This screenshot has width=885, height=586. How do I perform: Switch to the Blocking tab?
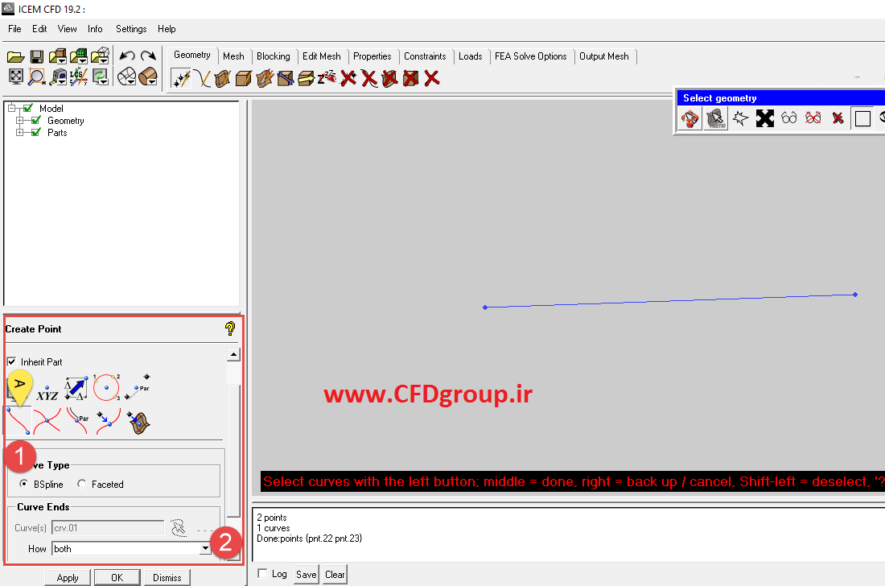coord(274,56)
